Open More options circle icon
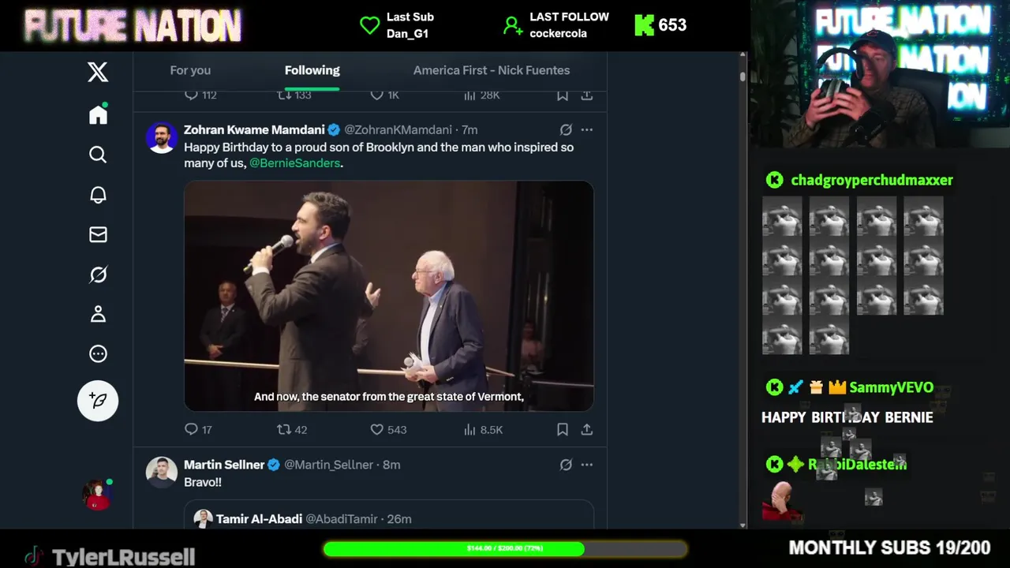This screenshot has width=1010, height=568. click(98, 353)
